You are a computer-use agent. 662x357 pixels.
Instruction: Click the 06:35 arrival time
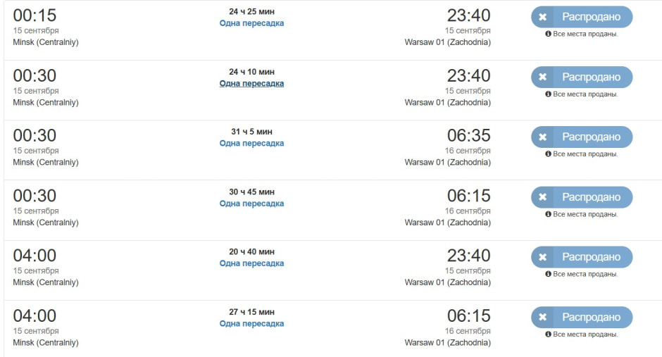point(468,135)
